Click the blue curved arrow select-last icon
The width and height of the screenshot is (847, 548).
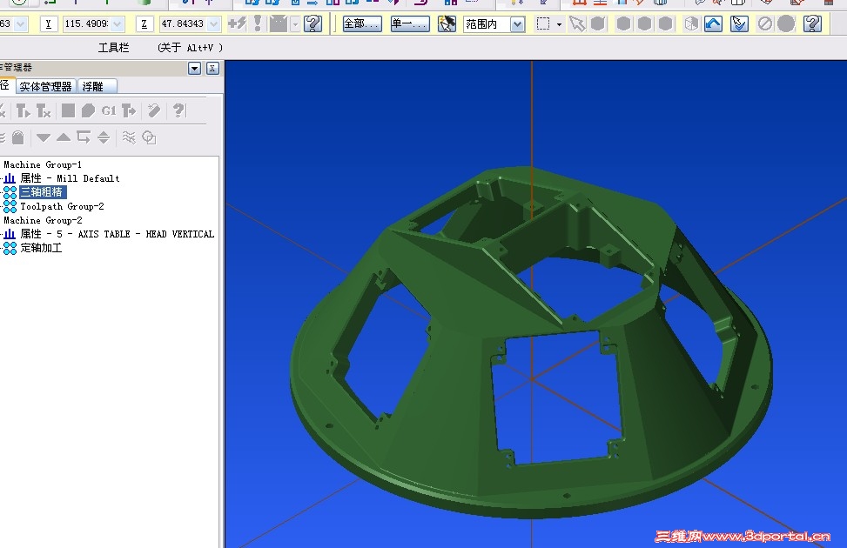click(x=713, y=23)
